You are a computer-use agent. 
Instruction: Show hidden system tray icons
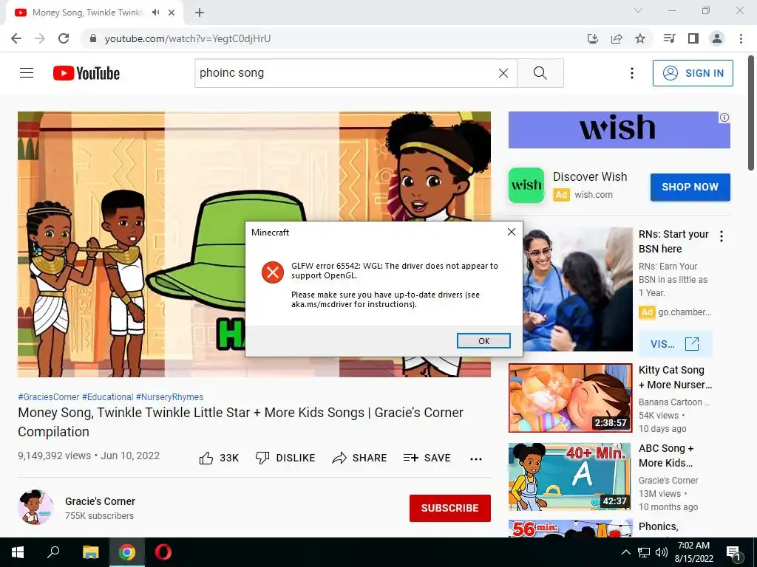(x=625, y=552)
